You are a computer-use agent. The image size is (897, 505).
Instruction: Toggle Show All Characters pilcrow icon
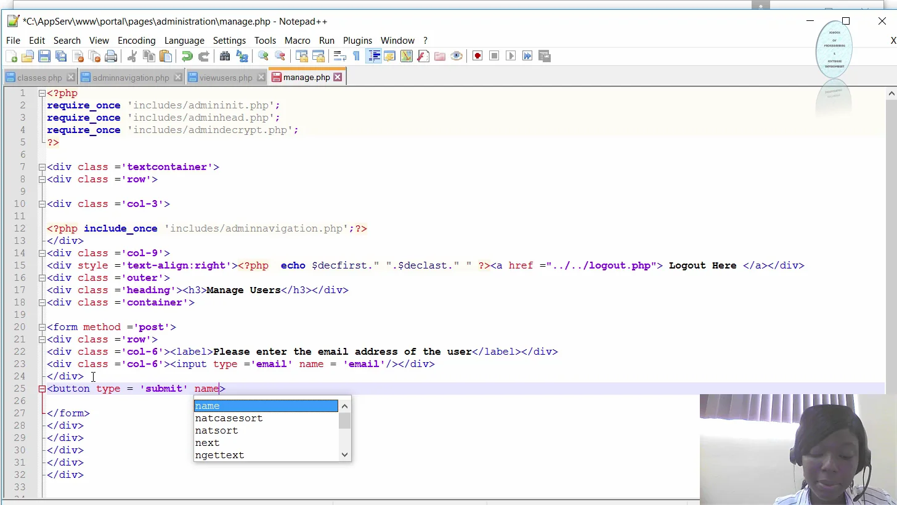(x=356, y=56)
